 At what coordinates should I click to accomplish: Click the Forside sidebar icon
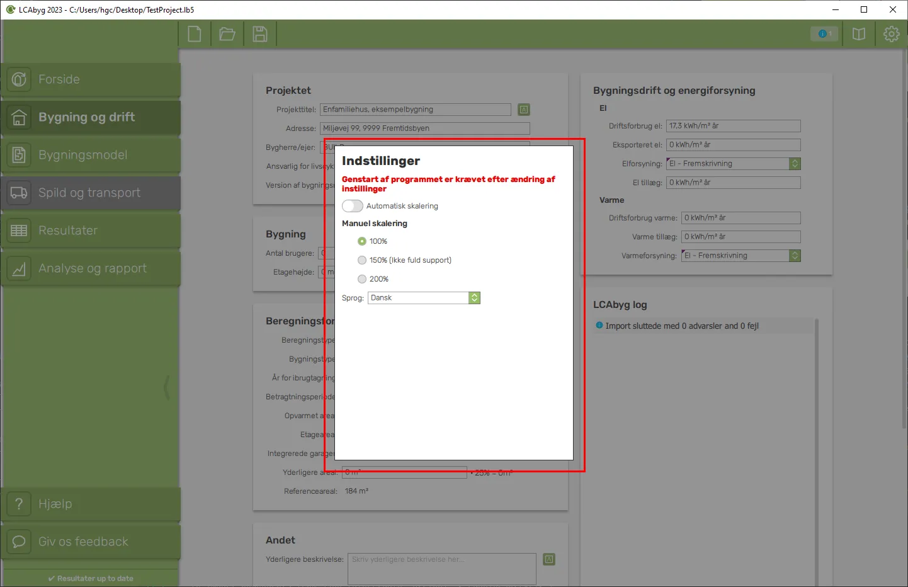[19, 79]
